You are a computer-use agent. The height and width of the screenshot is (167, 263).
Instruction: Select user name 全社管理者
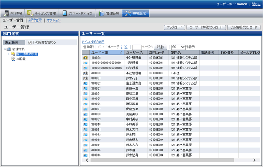pos(133,58)
